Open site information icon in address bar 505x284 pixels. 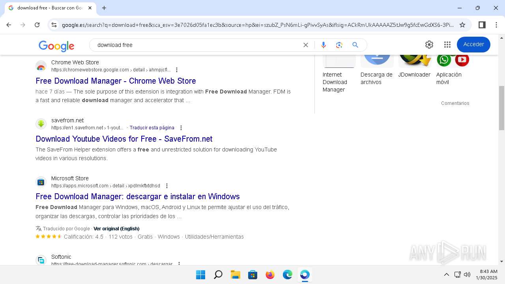coord(54,25)
